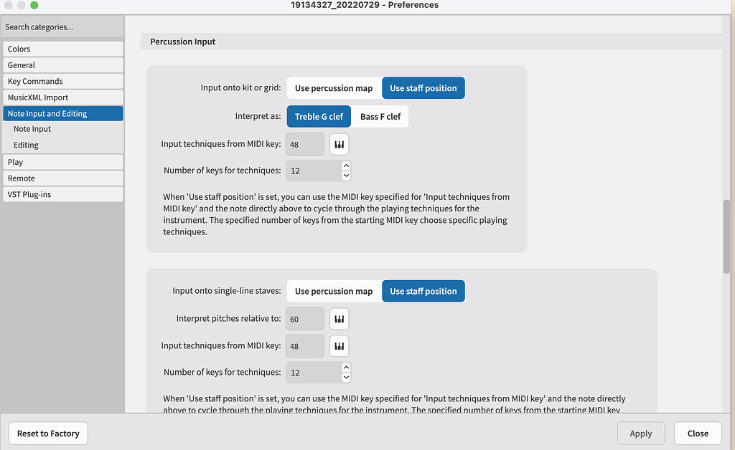
Task: Increment 'Number of keys for techniques' with up arrow
Action: tap(346, 166)
